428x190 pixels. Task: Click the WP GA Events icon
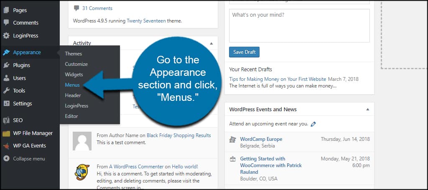click(6, 146)
